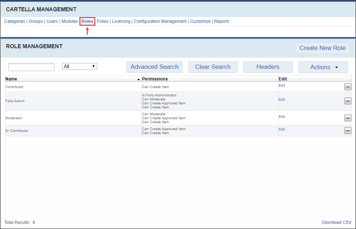
Task: Click the Clear Search button
Action: tap(213, 67)
